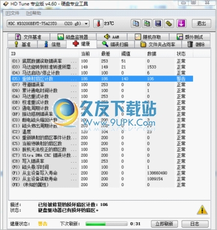Switch to the 文件夹占用率 tab
The height and width of the screenshot is (230, 217).
click(x=158, y=44)
